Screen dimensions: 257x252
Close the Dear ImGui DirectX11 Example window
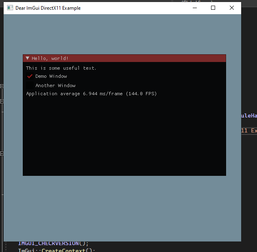click(x=232, y=8)
